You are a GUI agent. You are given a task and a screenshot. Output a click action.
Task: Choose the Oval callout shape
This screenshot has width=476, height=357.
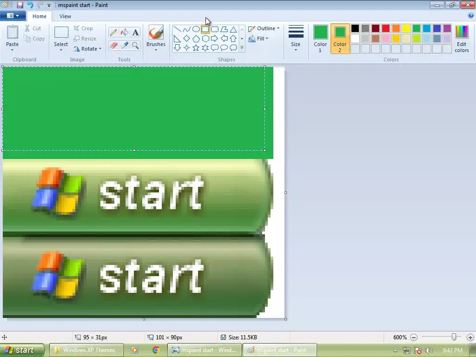coord(224,48)
